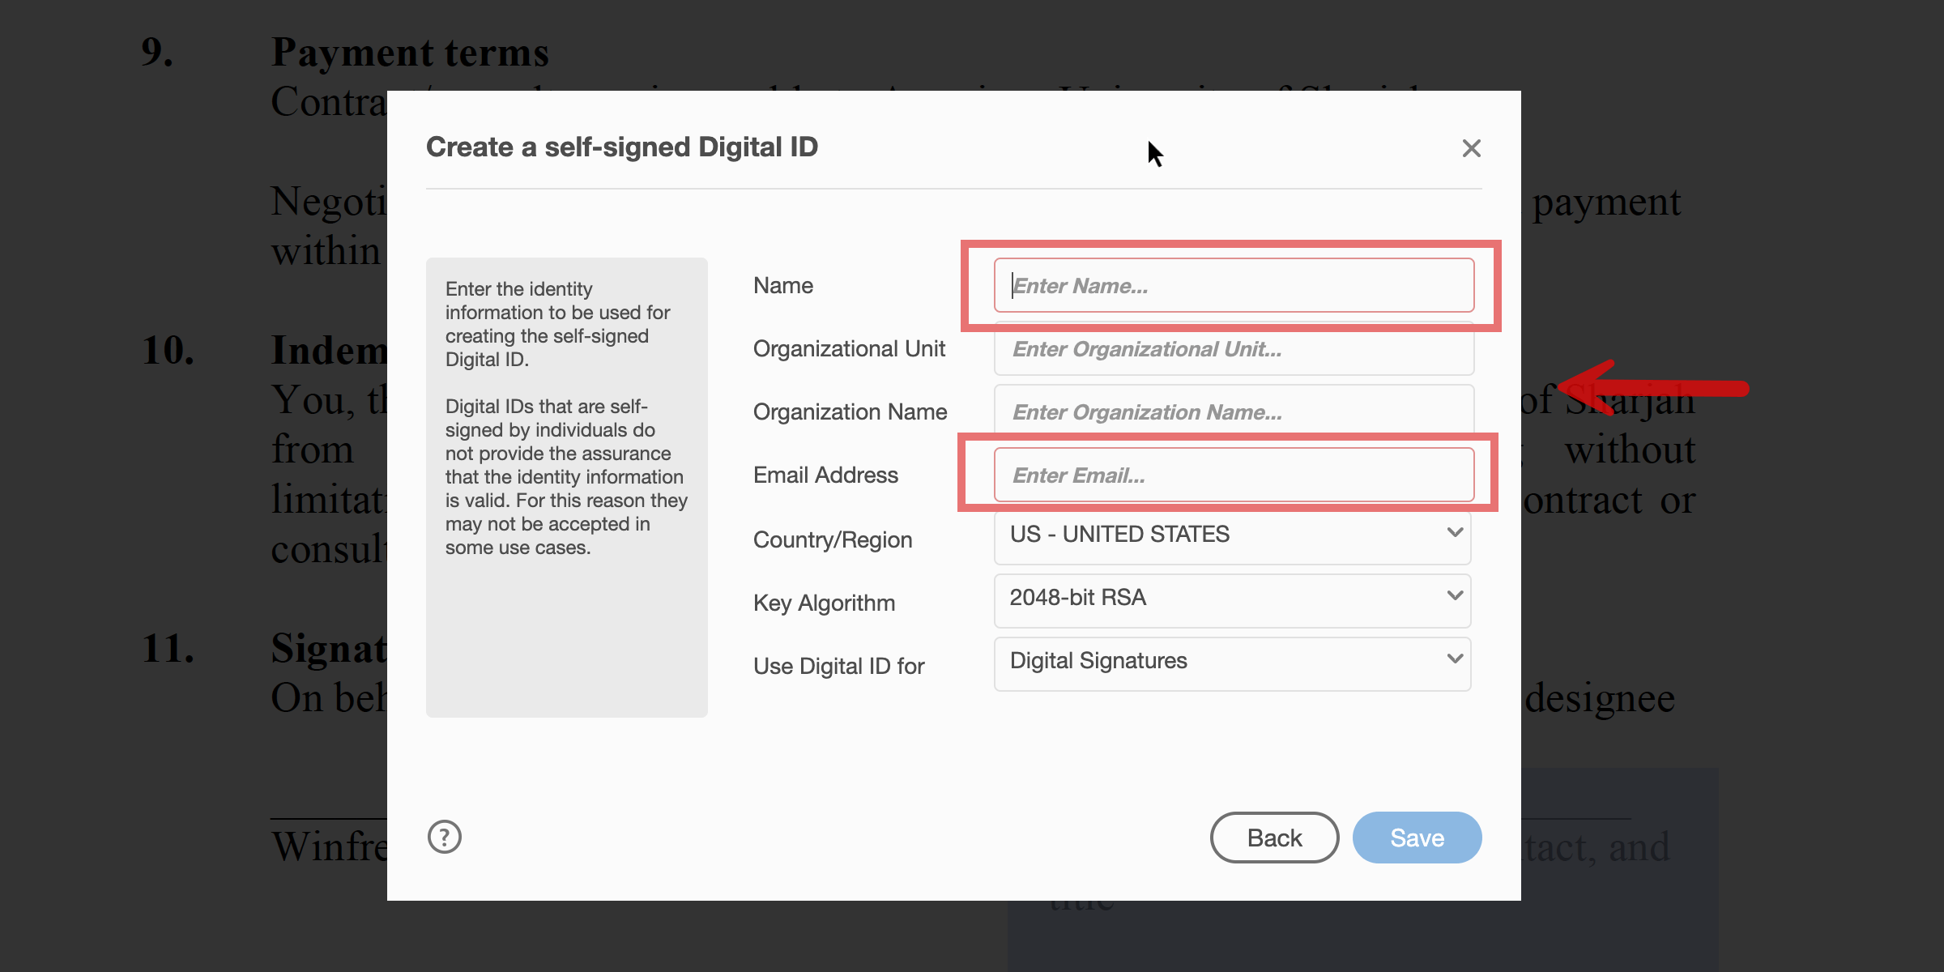Click the help question mark icon

point(444,838)
